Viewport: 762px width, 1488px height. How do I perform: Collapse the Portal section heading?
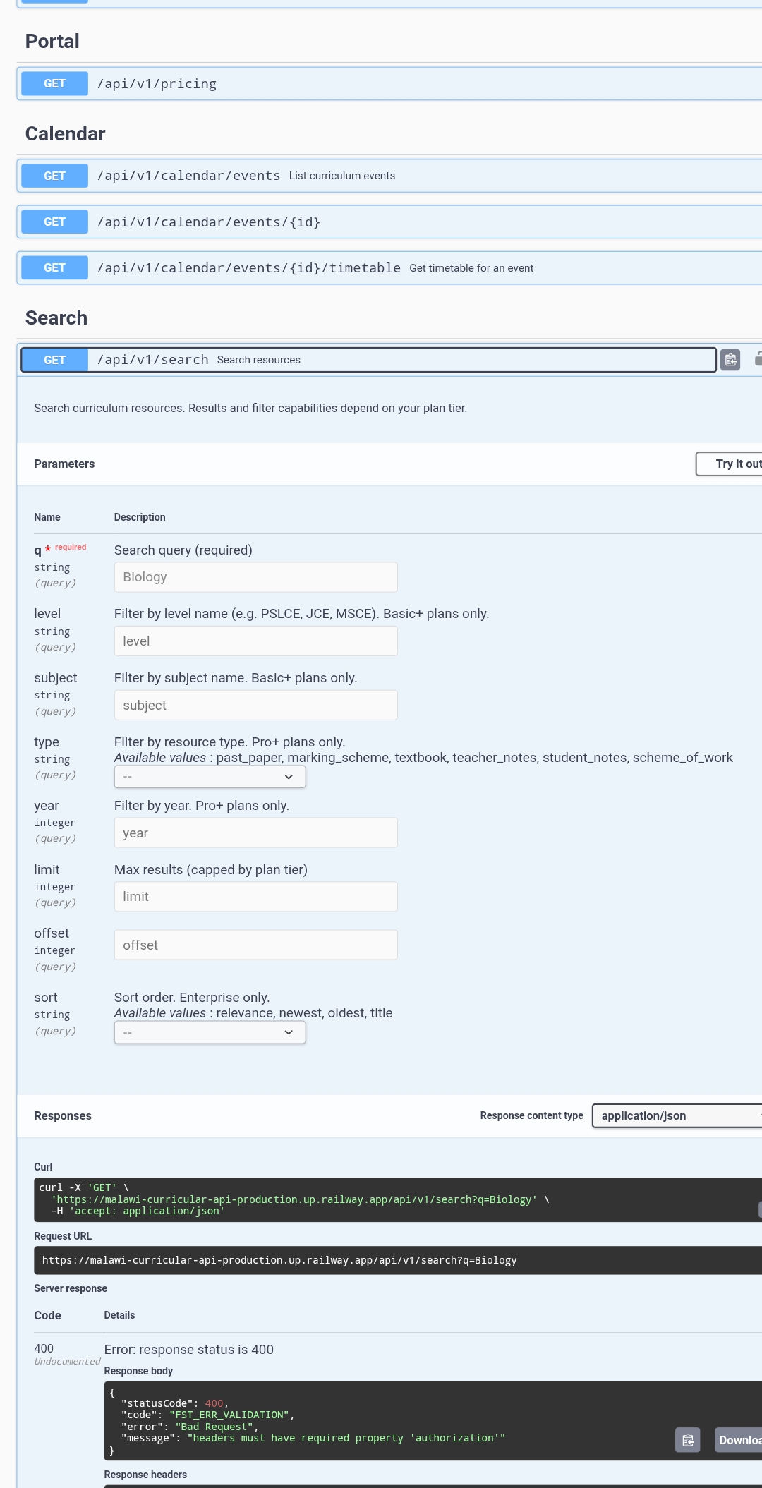click(x=52, y=42)
